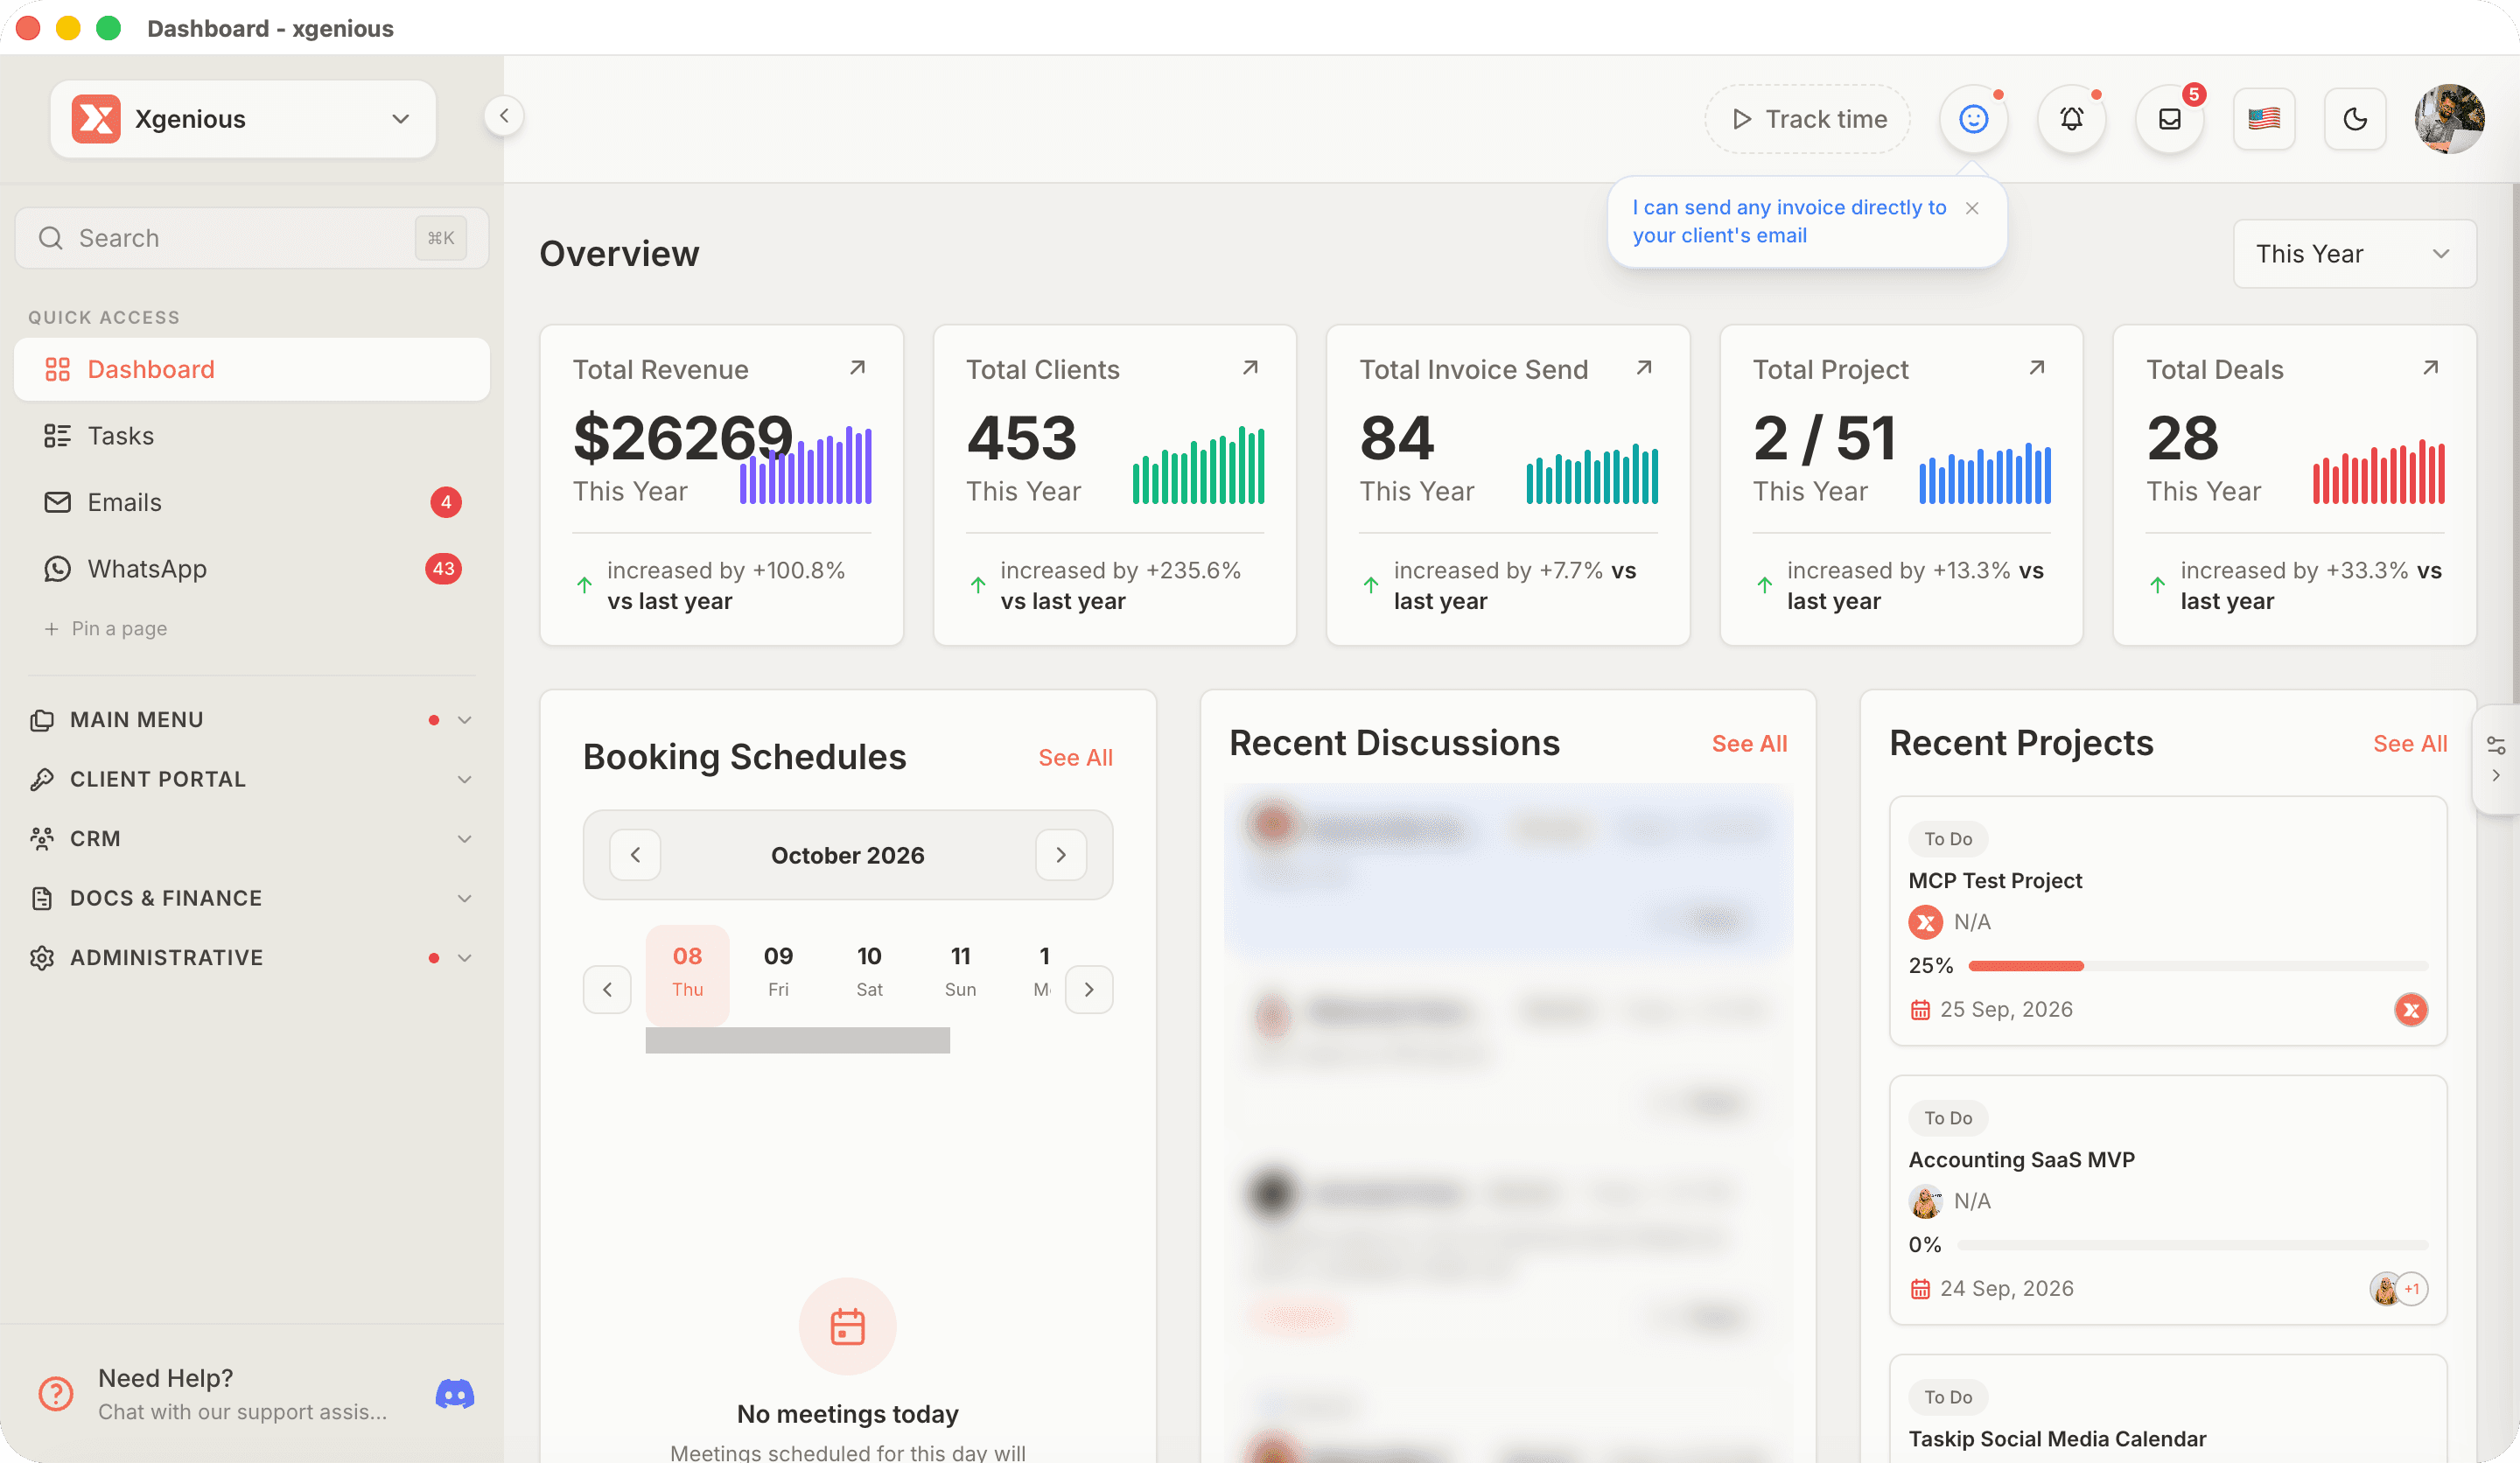The height and width of the screenshot is (1463, 2520).
Task: Click the Discord icon in help footer
Action: click(455, 1394)
